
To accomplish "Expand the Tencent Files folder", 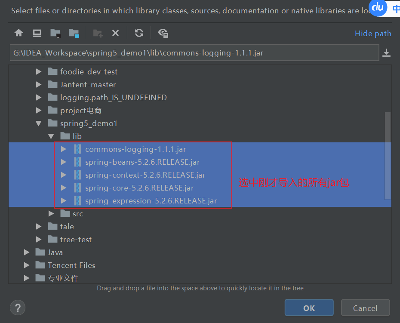I will [26, 265].
